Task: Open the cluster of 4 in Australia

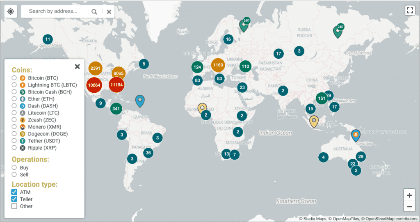Action: 323,157
